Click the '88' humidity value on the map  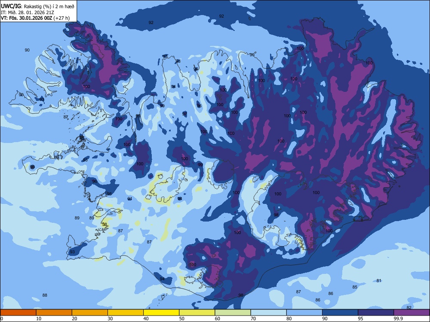(x=45, y=295)
